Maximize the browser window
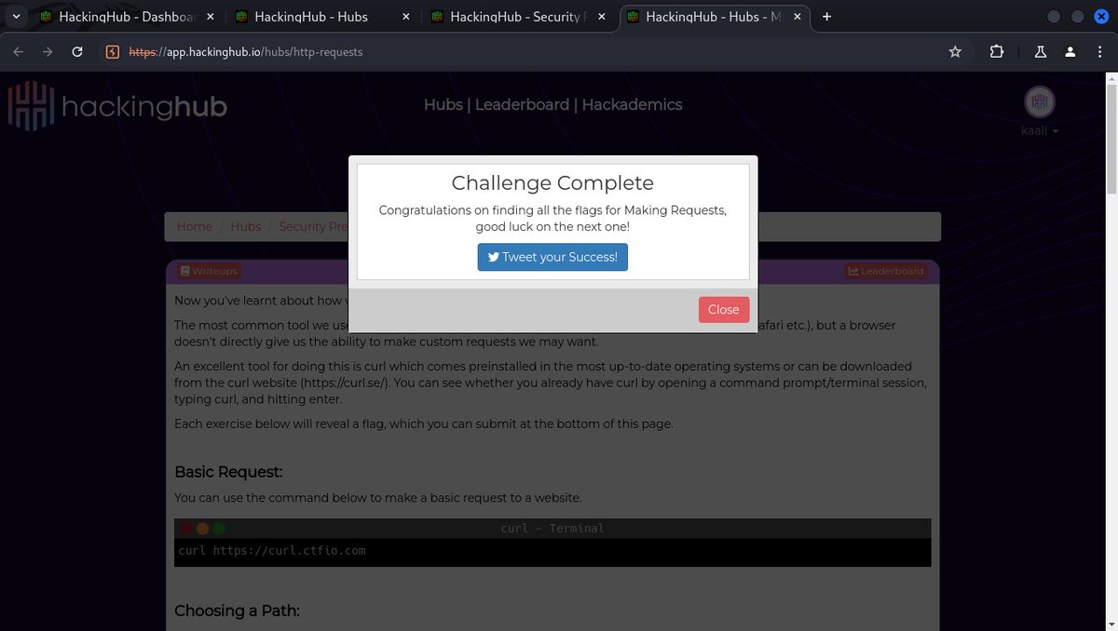This screenshot has height=631, width=1118. 1077,17
